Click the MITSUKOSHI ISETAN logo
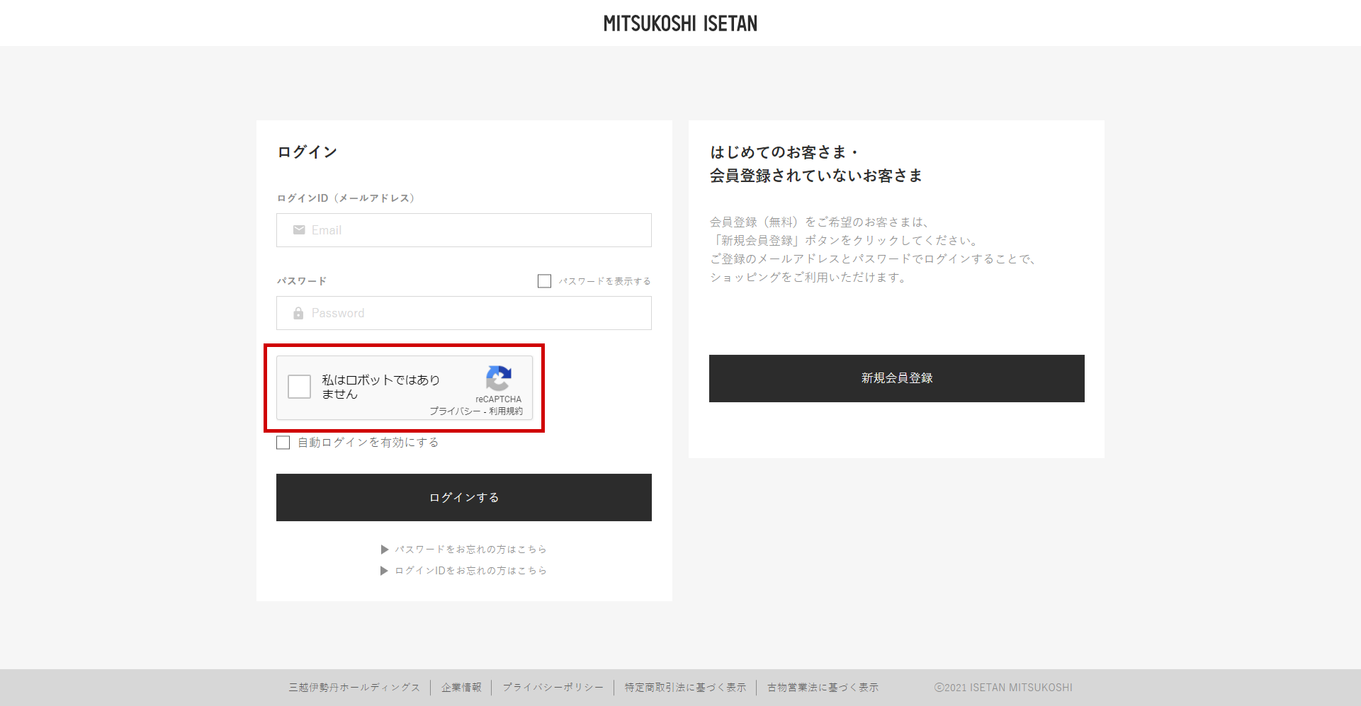 tap(680, 23)
